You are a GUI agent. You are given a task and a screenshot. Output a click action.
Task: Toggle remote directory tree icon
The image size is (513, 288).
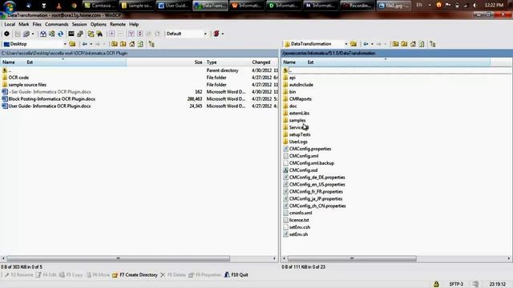[x=433, y=44]
